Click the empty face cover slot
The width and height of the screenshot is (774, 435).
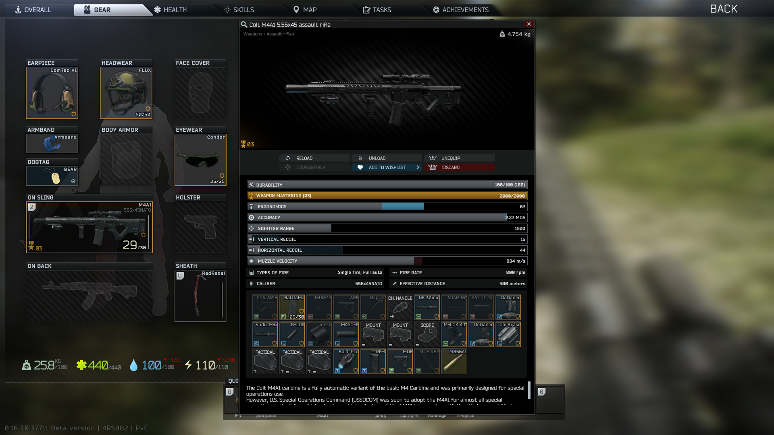(x=200, y=93)
